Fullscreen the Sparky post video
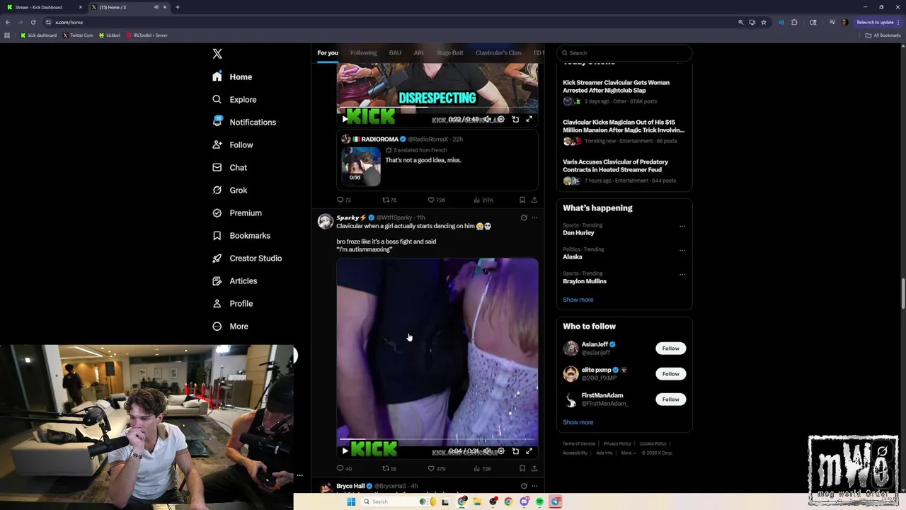 529,450
